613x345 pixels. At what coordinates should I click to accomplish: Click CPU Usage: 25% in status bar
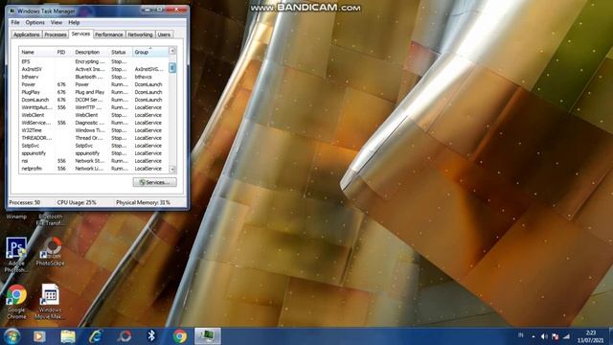tap(77, 202)
